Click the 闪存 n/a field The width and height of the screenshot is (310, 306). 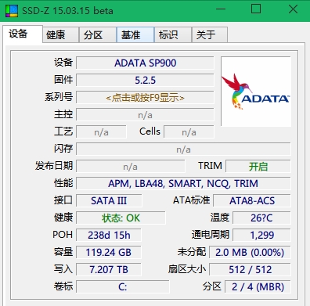[183, 149]
